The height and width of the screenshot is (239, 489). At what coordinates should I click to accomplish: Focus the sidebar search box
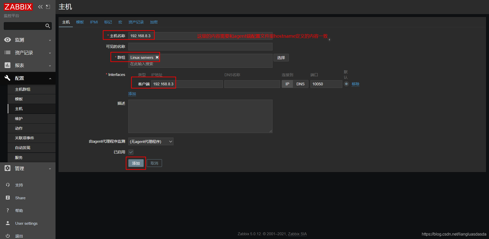28,26
